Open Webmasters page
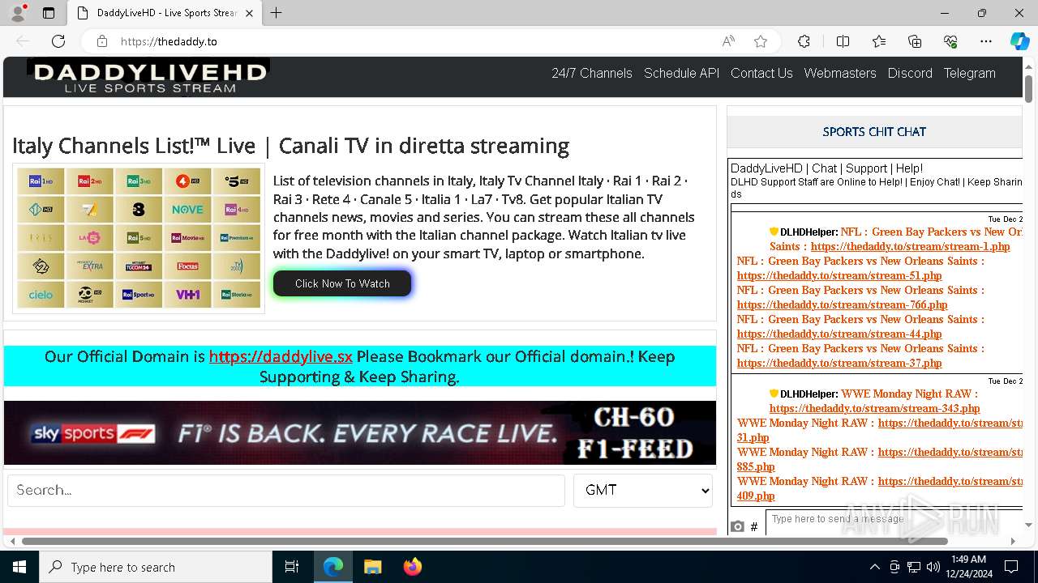The height and width of the screenshot is (583, 1038). coord(840,73)
